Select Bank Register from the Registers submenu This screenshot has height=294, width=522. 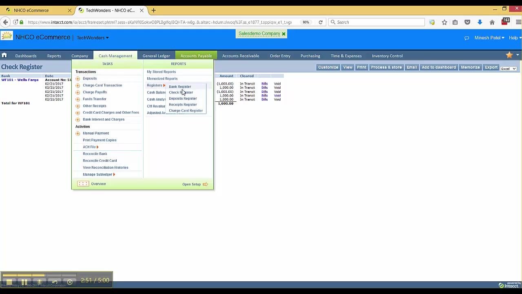pyautogui.click(x=180, y=87)
